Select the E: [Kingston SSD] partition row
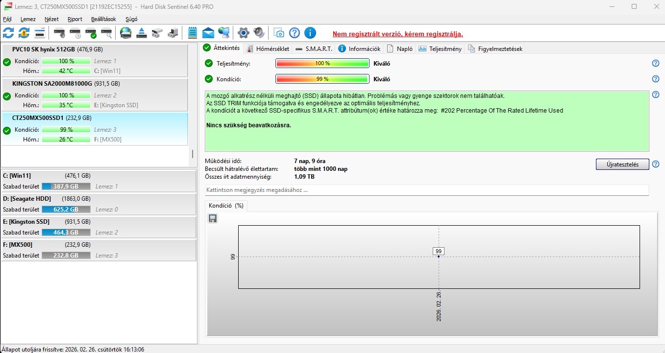The width and height of the screenshot is (665, 353). (x=99, y=227)
